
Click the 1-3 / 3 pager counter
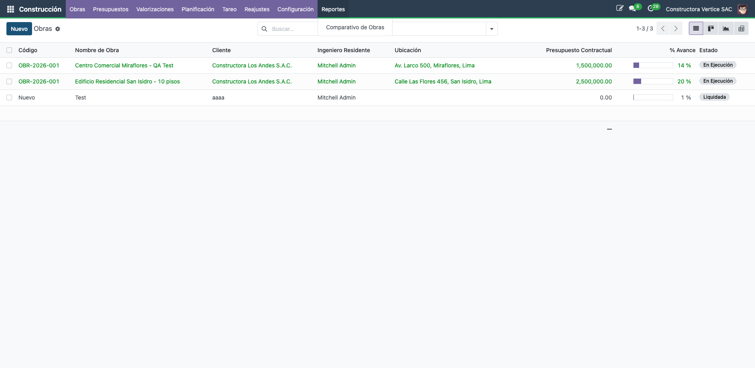(x=644, y=28)
